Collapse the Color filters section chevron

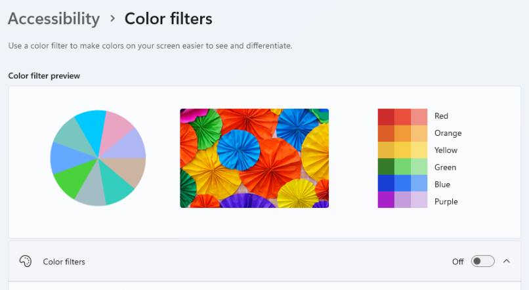[x=507, y=261]
